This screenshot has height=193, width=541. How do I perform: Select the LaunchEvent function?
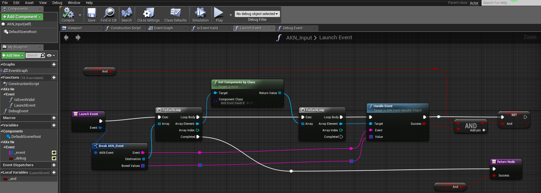[25, 105]
